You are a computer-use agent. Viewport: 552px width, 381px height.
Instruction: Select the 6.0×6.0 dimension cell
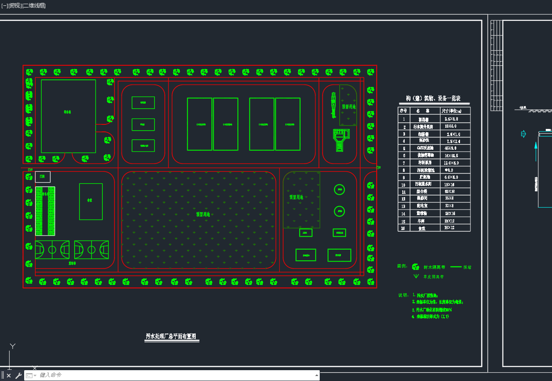pyautogui.click(x=450, y=177)
